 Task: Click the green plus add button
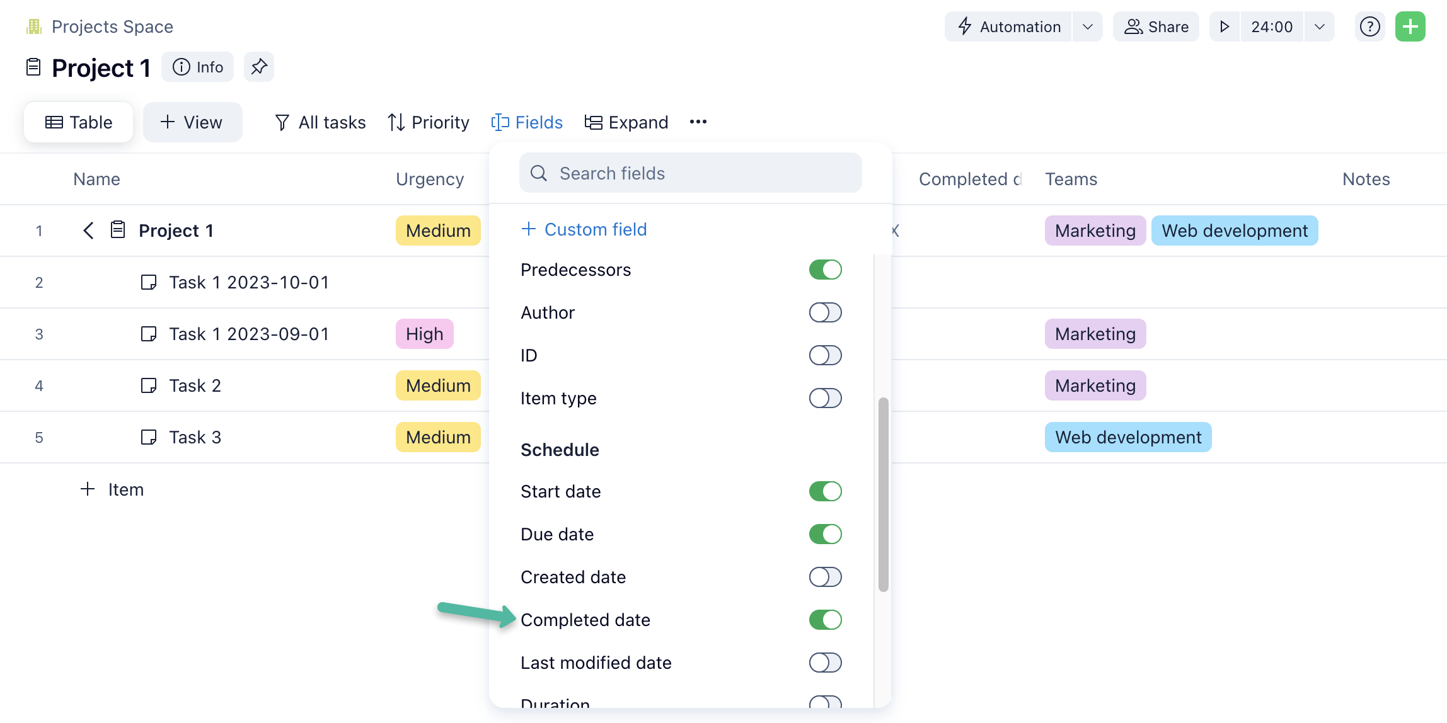pyautogui.click(x=1410, y=26)
